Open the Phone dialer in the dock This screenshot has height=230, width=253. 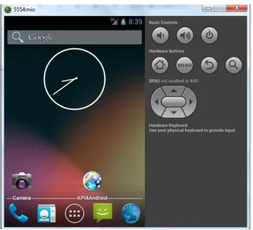pyautogui.click(x=18, y=213)
